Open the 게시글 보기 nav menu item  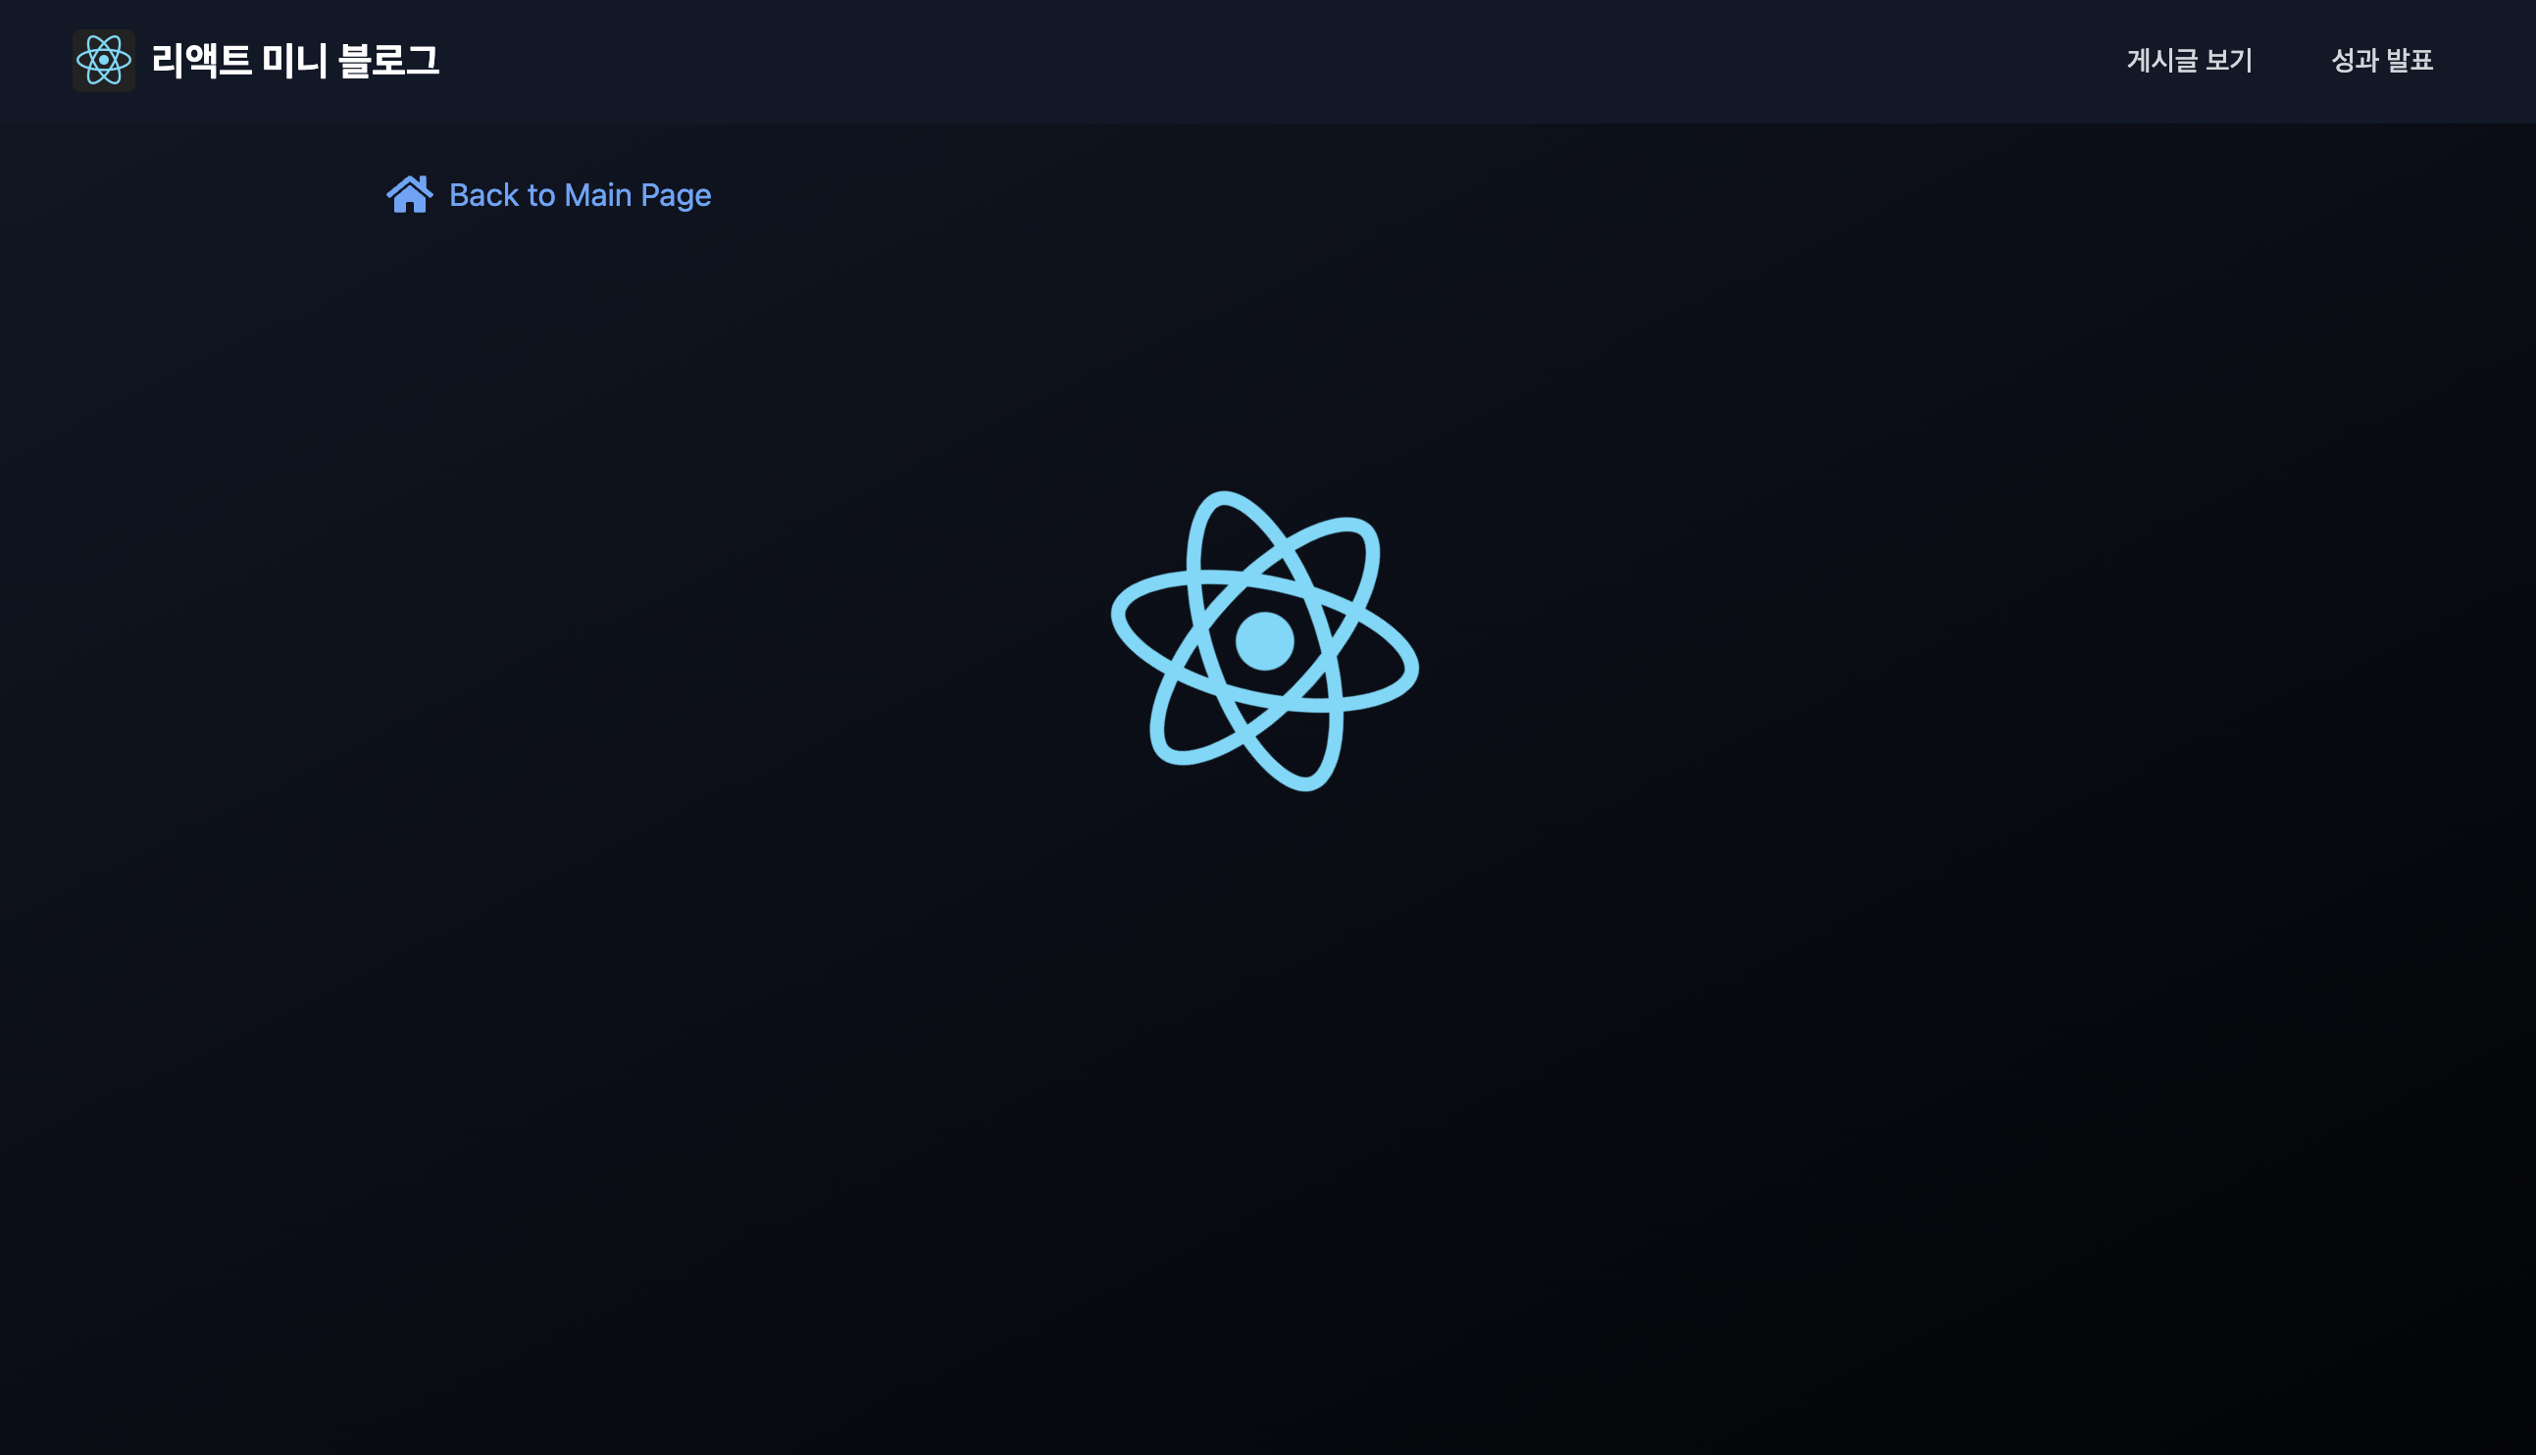coord(2188,60)
